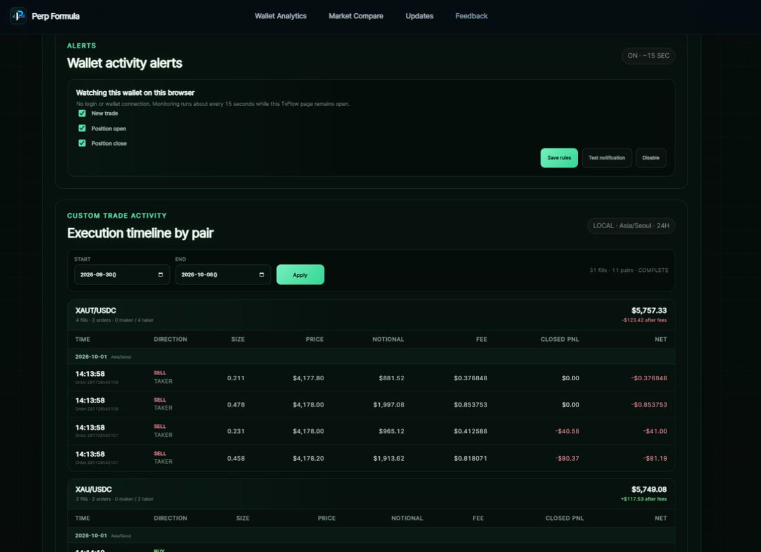
Task: Save the alert rules
Action: click(x=559, y=158)
